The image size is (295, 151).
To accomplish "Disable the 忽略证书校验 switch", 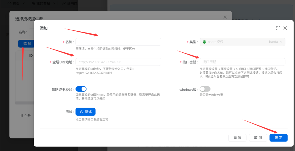I will pos(81,89).
